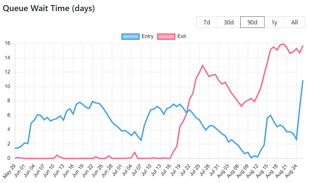The image size is (309, 183).
Task: Select the All time range
Action: click(294, 22)
